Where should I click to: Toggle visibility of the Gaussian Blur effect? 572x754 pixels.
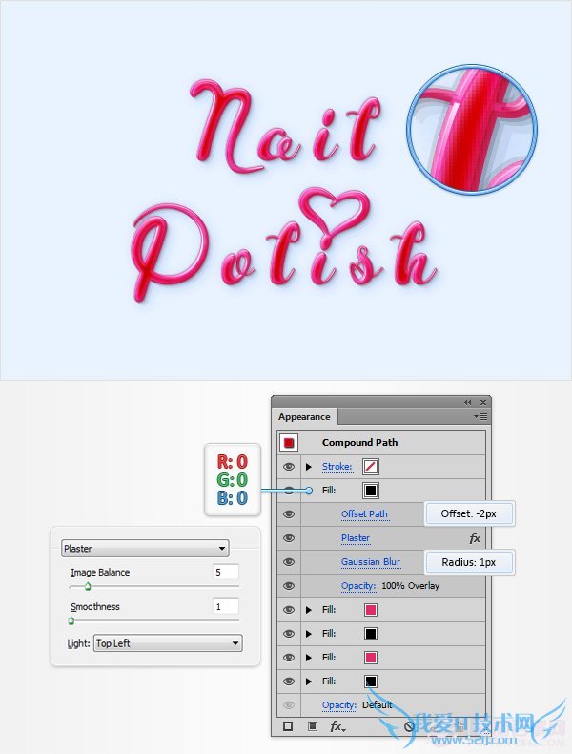pyautogui.click(x=289, y=561)
